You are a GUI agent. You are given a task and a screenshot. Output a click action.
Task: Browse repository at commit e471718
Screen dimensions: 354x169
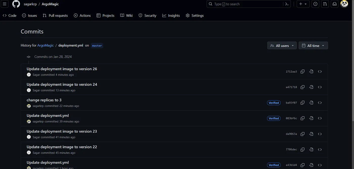[320, 87]
